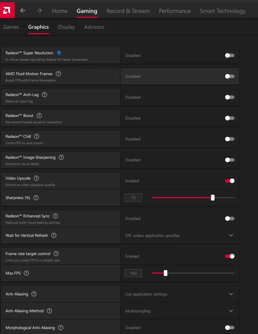
Task: Open the Record & Stream section
Action: point(128,11)
